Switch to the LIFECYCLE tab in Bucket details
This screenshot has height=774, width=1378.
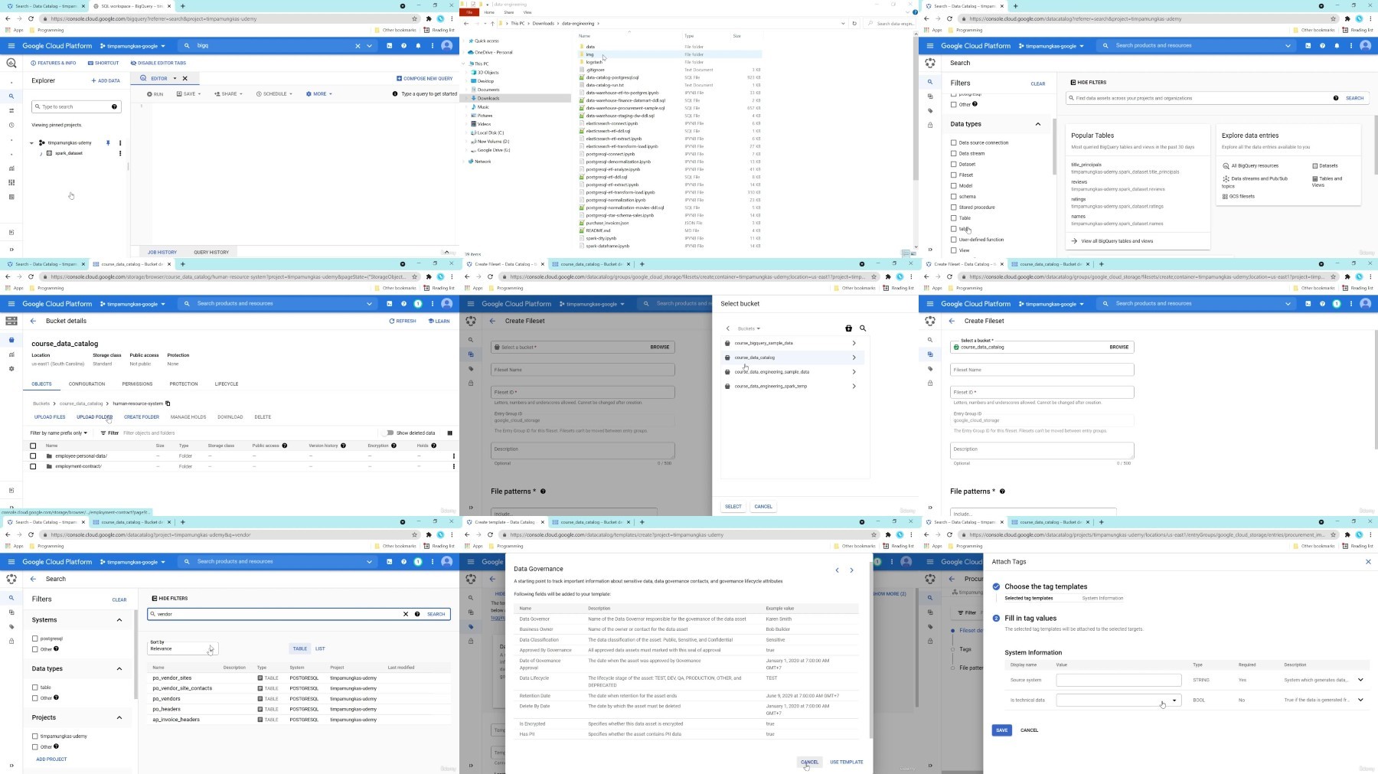pyautogui.click(x=227, y=384)
